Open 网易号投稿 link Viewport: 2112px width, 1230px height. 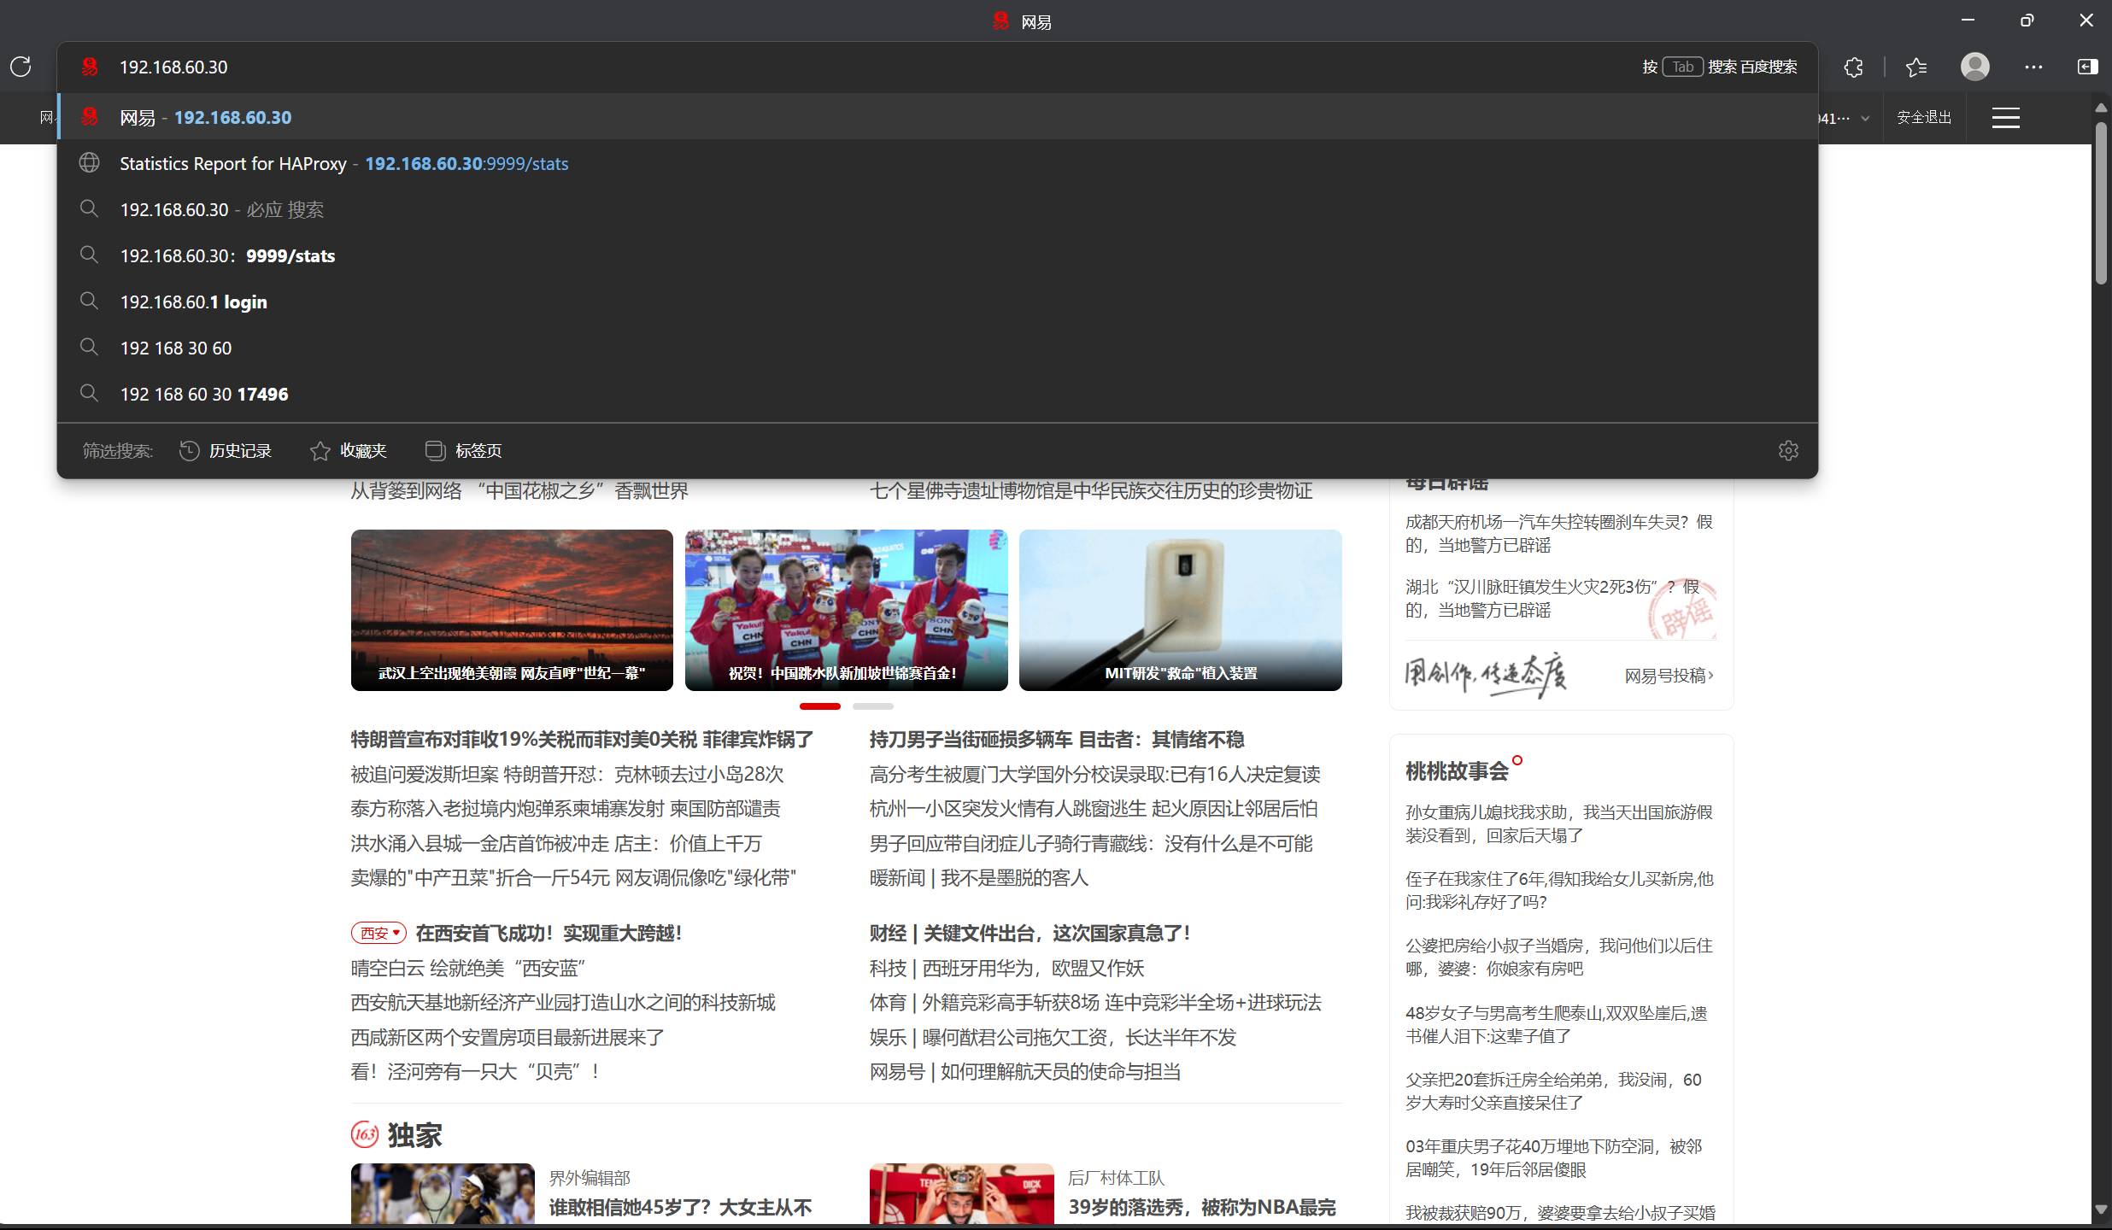tap(1669, 676)
